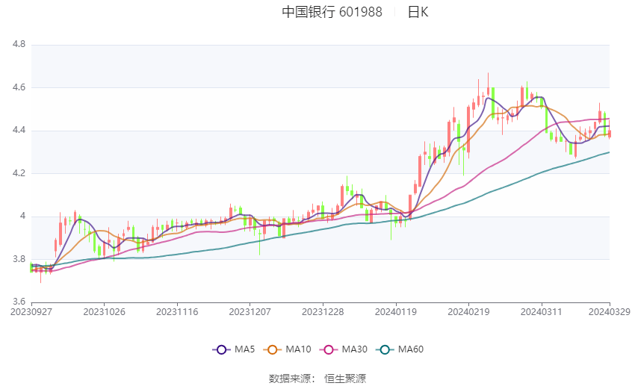Toggle the MA10 legend series

tap(287, 349)
